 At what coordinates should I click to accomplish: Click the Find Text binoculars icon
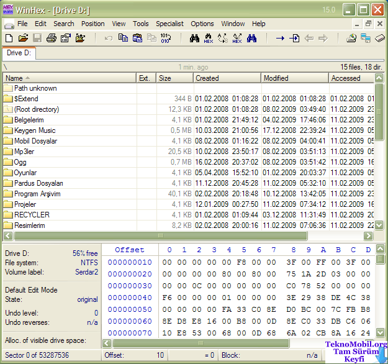click(x=194, y=39)
